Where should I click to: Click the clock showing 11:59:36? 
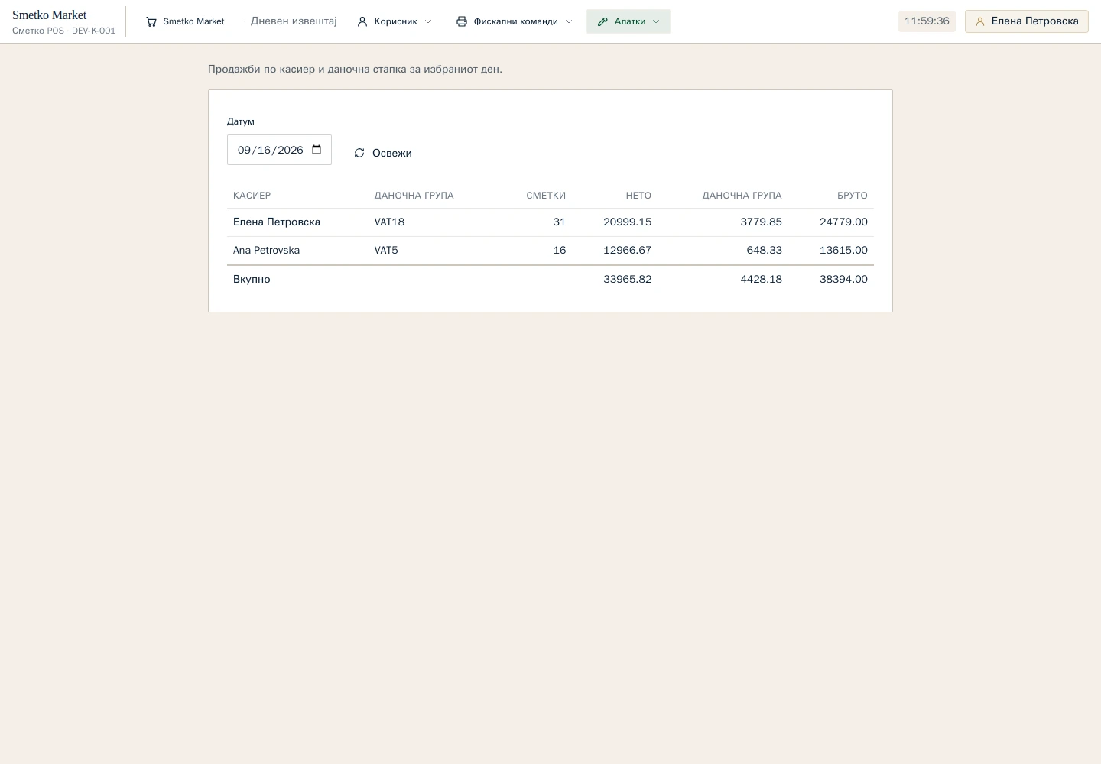927,21
